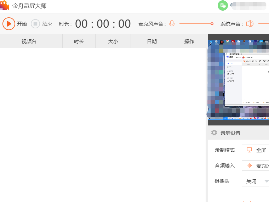Click the 大小 column header
Viewport: 269px width, 202px height.
coord(113,41)
